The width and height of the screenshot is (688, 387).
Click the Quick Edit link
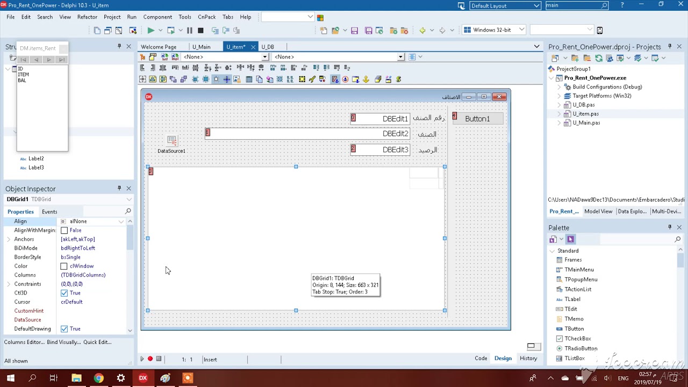(x=97, y=342)
